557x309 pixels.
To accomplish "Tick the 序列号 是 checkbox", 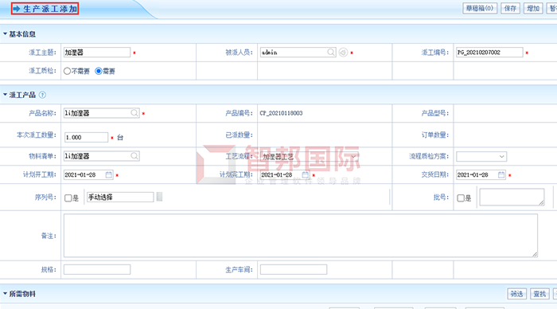I will tap(68, 198).
